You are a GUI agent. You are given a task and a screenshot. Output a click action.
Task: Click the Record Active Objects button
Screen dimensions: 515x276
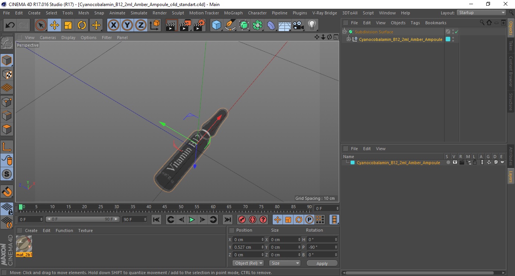[242, 220]
